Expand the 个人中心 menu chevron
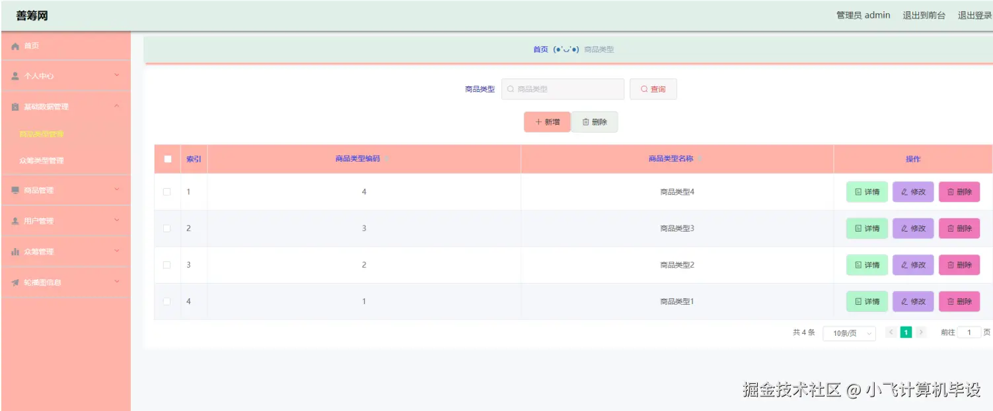This screenshot has height=411, width=993. [117, 76]
